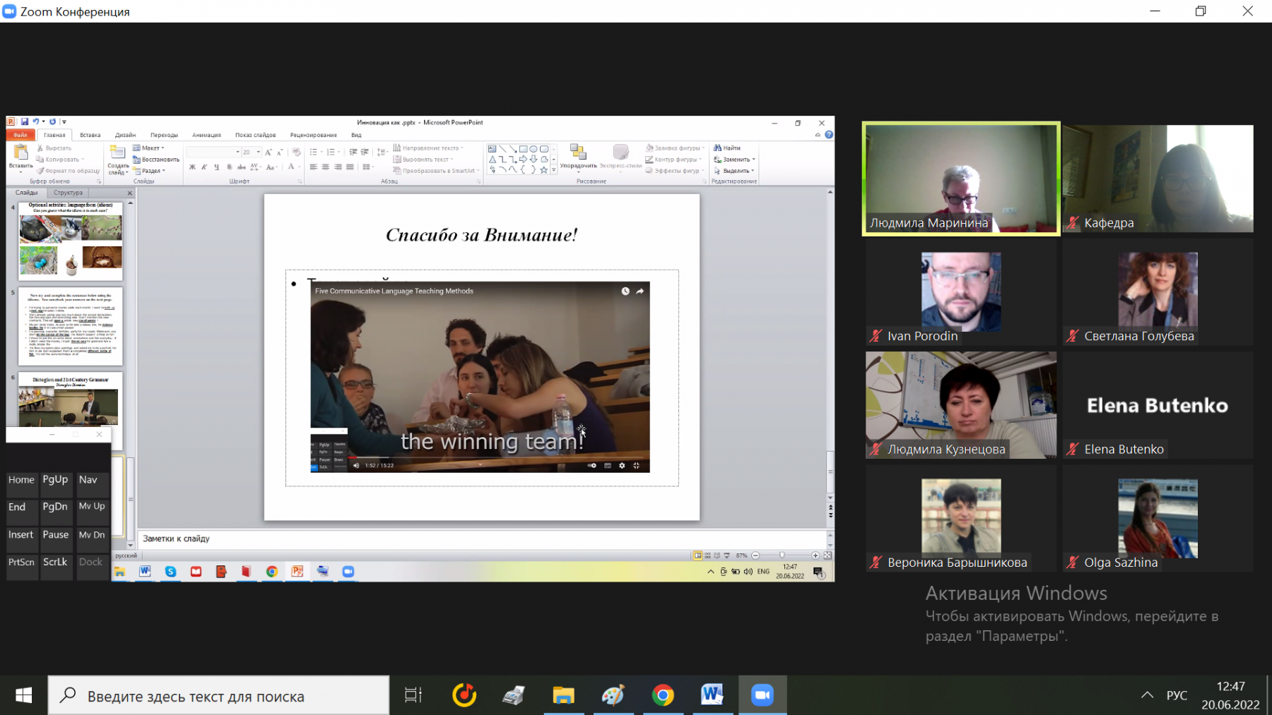Screen dimensions: 1272x715
Task: Click Format Painter (Формат по образцу)
Action: pyautogui.click(x=69, y=171)
